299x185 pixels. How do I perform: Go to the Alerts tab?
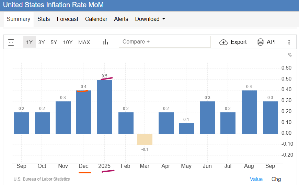(x=121, y=19)
